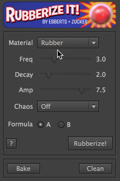Click the Chaos dropdown arrow
This screenshot has height=181, width=120.
tap(93, 106)
